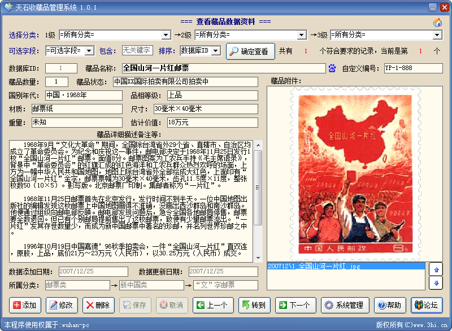Open 系统管理 system management
Image resolution: width=452 pixels, height=331 pixels.
click(x=345, y=305)
